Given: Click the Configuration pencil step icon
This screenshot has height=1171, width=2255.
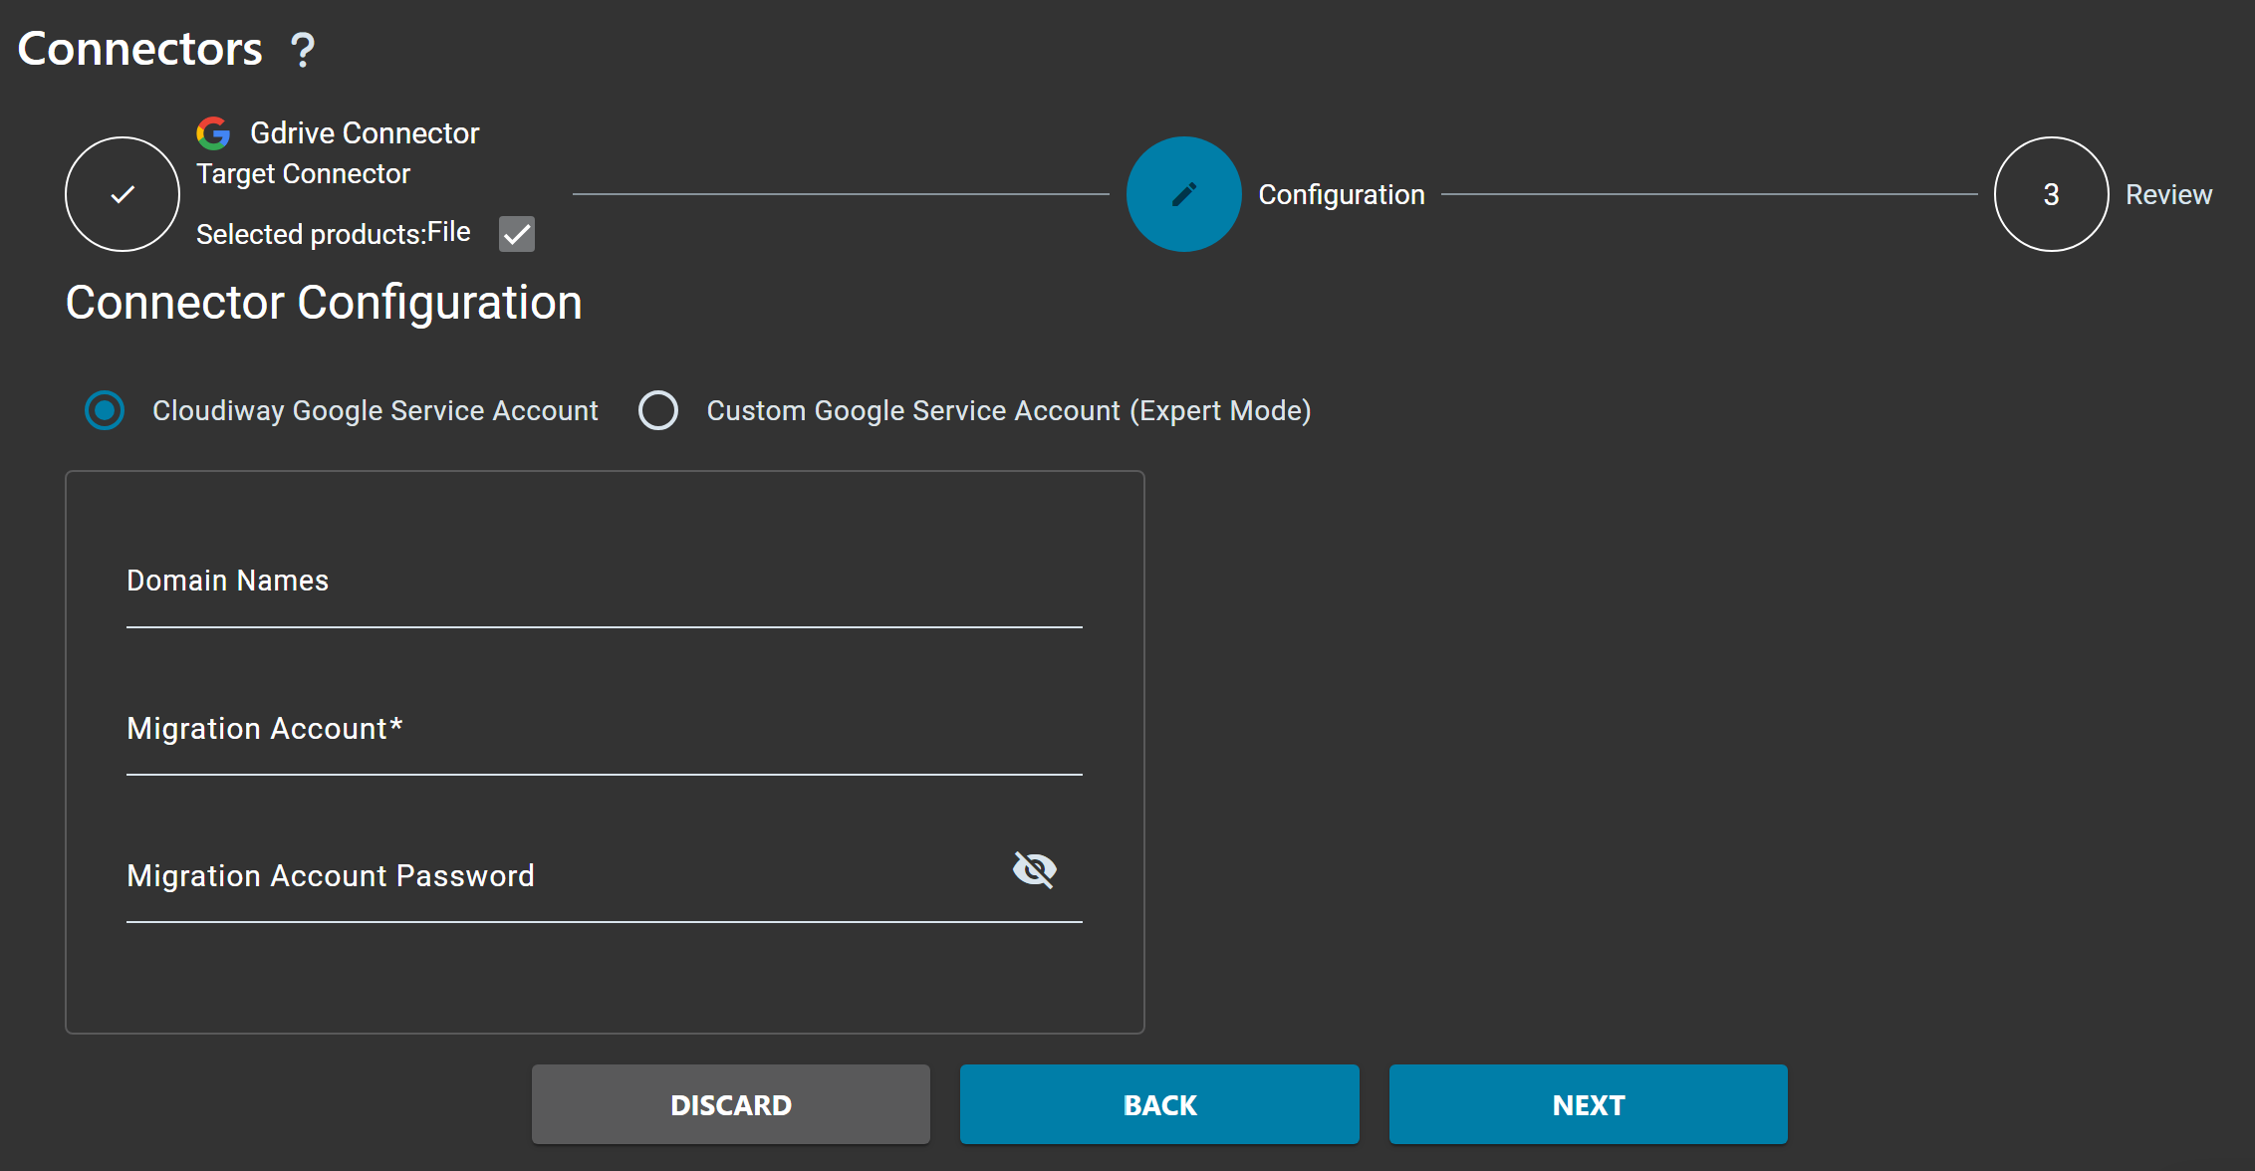Looking at the screenshot, I should point(1183,194).
